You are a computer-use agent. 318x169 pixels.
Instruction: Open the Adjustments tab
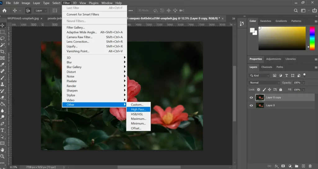tap(274, 59)
